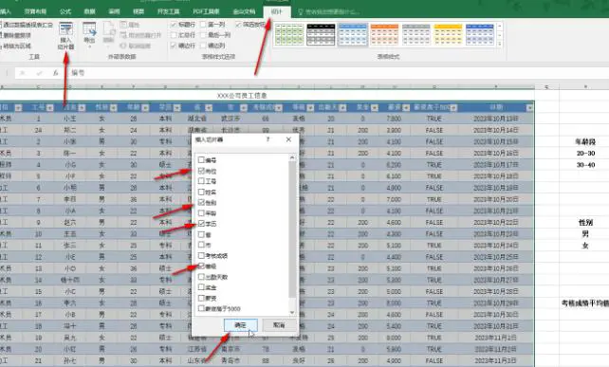Image resolution: width=609 pixels, height=367 pixels.
Task: Open the 学历 column filter dropdown
Action: point(176,107)
